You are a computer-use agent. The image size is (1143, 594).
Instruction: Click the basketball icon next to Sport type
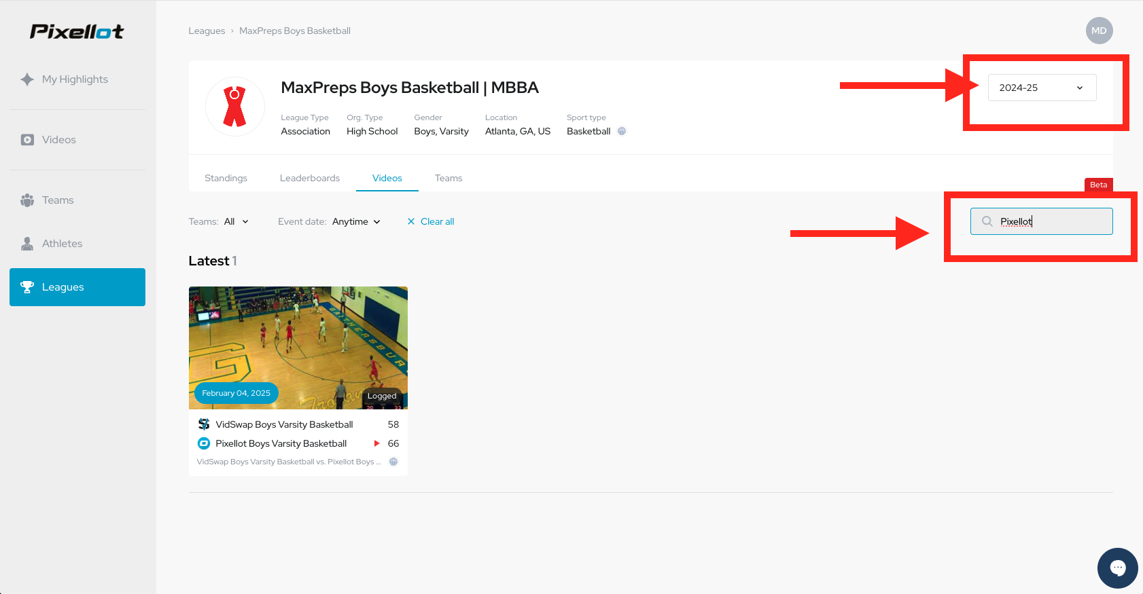tap(622, 131)
